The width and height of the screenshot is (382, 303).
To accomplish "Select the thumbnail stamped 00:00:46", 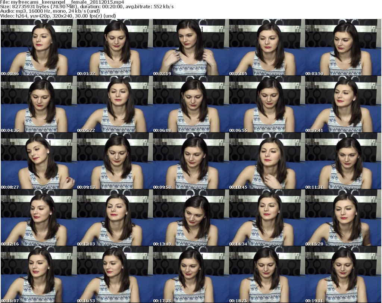I will click(x=39, y=47).
